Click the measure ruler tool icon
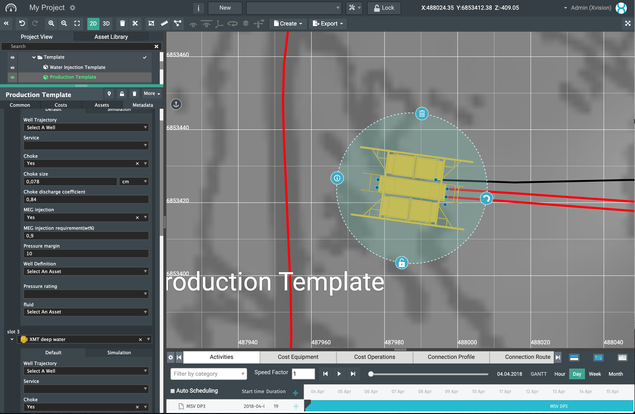 [164, 23]
